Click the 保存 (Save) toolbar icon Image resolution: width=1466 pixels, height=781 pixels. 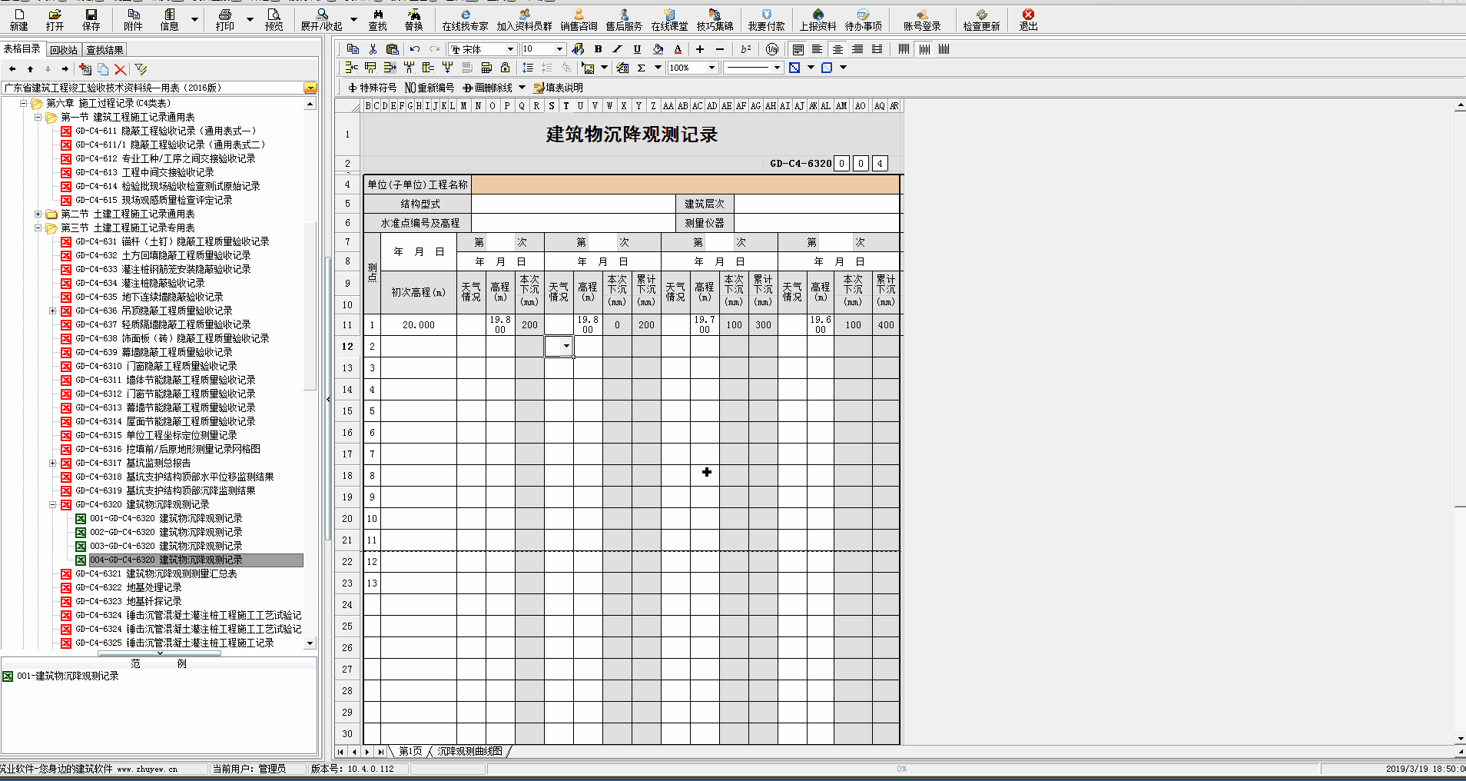click(91, 19)
